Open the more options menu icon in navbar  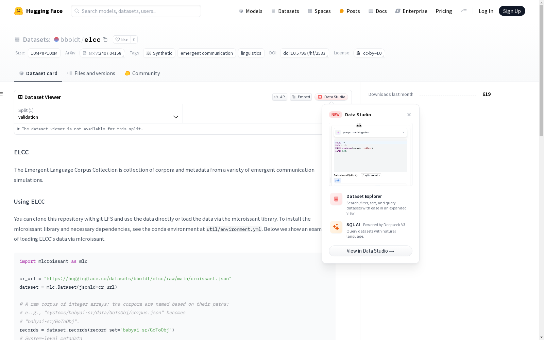pos(463,11)
